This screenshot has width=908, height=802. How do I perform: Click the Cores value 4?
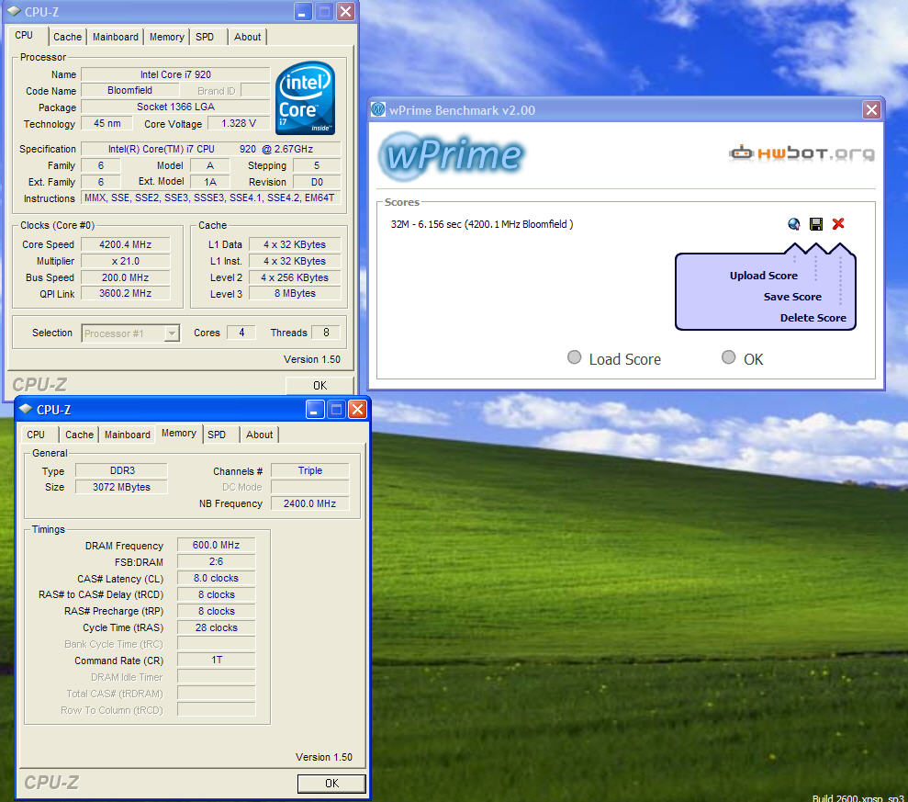click(x=241, y=333)
